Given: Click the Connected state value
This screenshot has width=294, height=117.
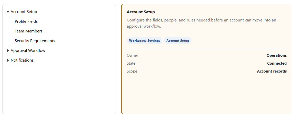Looking at the screenshot, I should point(277,63).
